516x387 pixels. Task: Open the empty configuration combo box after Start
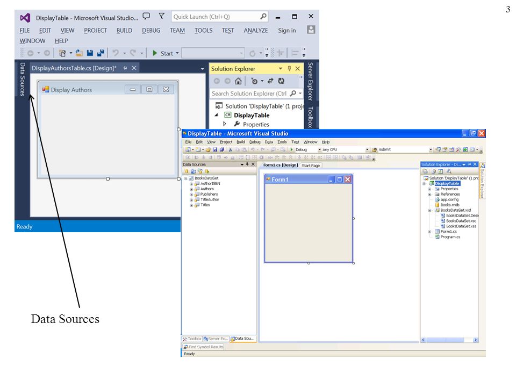point(213,53)
